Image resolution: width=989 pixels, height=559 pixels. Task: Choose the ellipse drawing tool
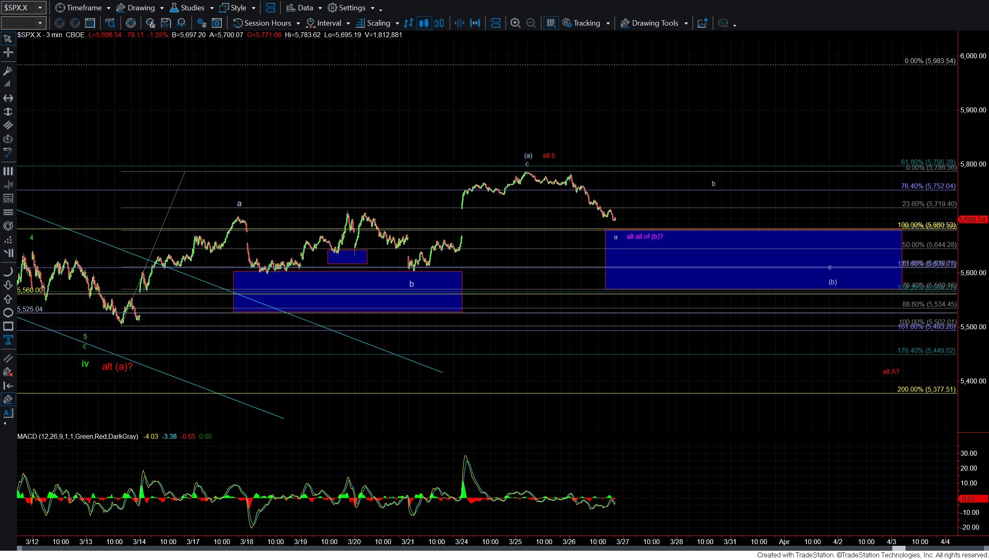point(8,312)
